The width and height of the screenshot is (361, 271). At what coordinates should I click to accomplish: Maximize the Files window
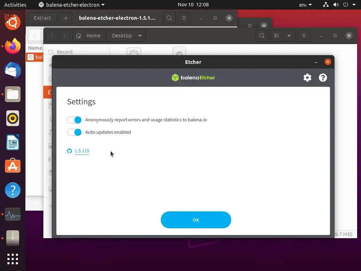tap(335, 36)
